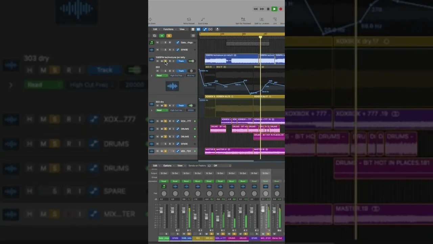Open the Read automation mode dropdown on 303 track

click(x=161, y=76)
